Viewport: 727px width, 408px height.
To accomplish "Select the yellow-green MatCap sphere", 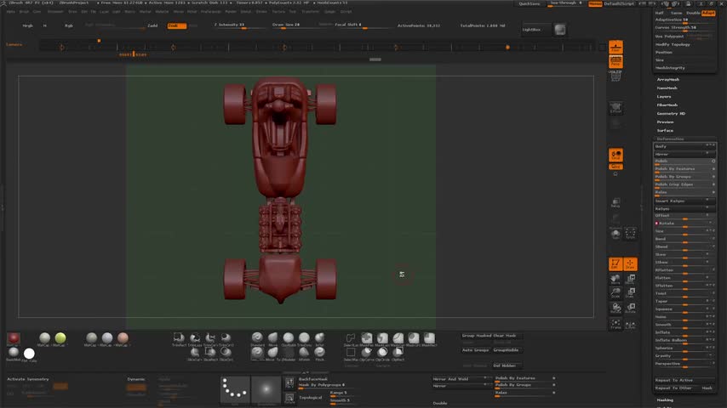I will point(60,339).
